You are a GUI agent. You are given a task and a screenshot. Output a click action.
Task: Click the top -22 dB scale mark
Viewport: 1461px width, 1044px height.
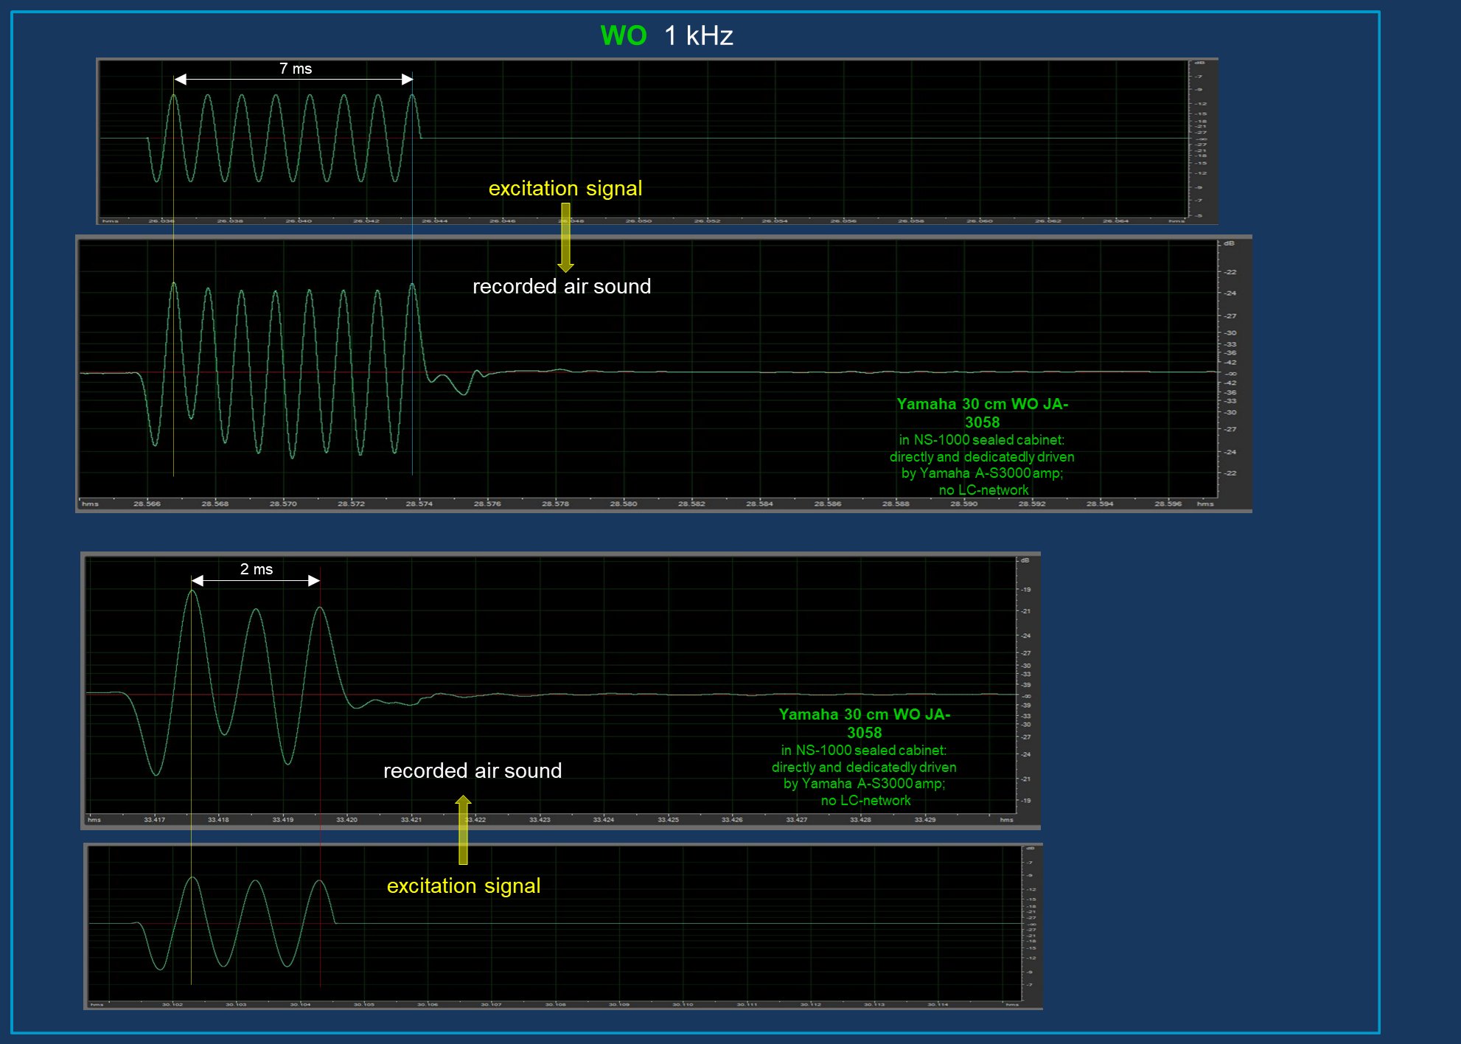pyautogui.click(x=1230, y=272)
